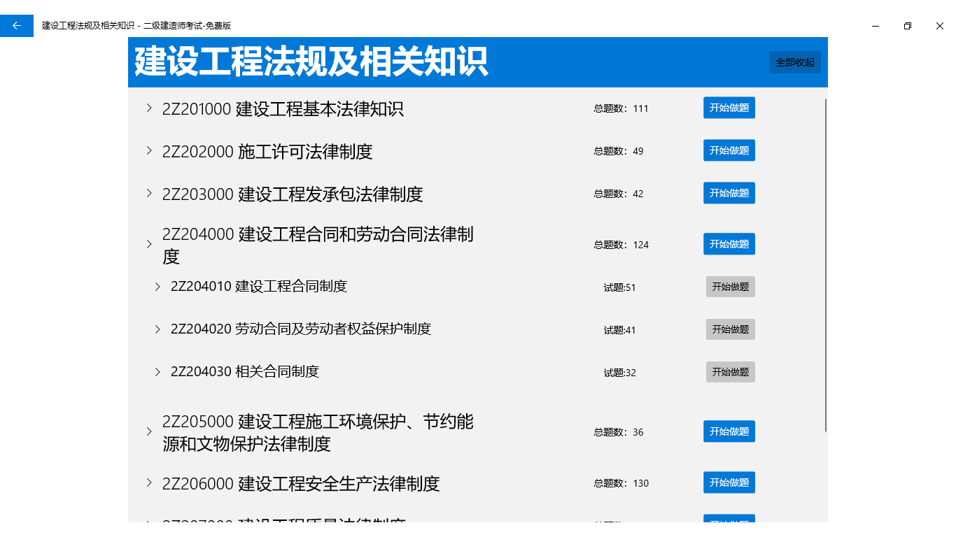Select 2Z204030 相关合同制度 row
The height and width of the screenshot is (537, 956).
pyautogui.click(x=245, y=371)
